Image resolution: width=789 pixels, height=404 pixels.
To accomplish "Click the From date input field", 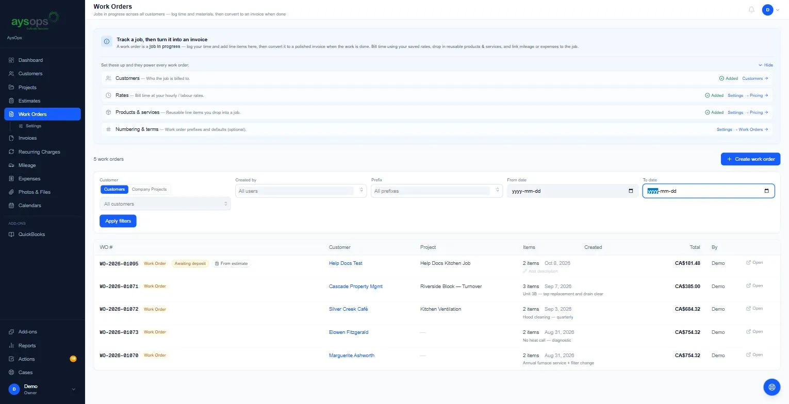I will (572, 191).
